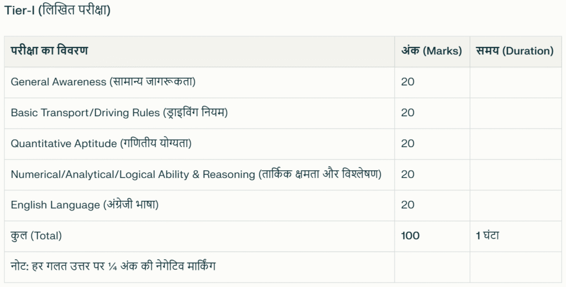Screen dimensions: 566x287
Task: Click the समय (Duration) column header
Action: click(515, 50)
